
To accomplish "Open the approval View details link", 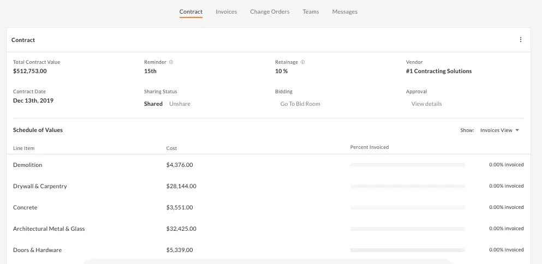I will click(426, 104).
